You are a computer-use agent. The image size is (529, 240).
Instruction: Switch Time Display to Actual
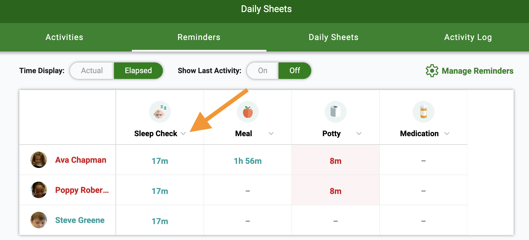click(x=92, y=71)
